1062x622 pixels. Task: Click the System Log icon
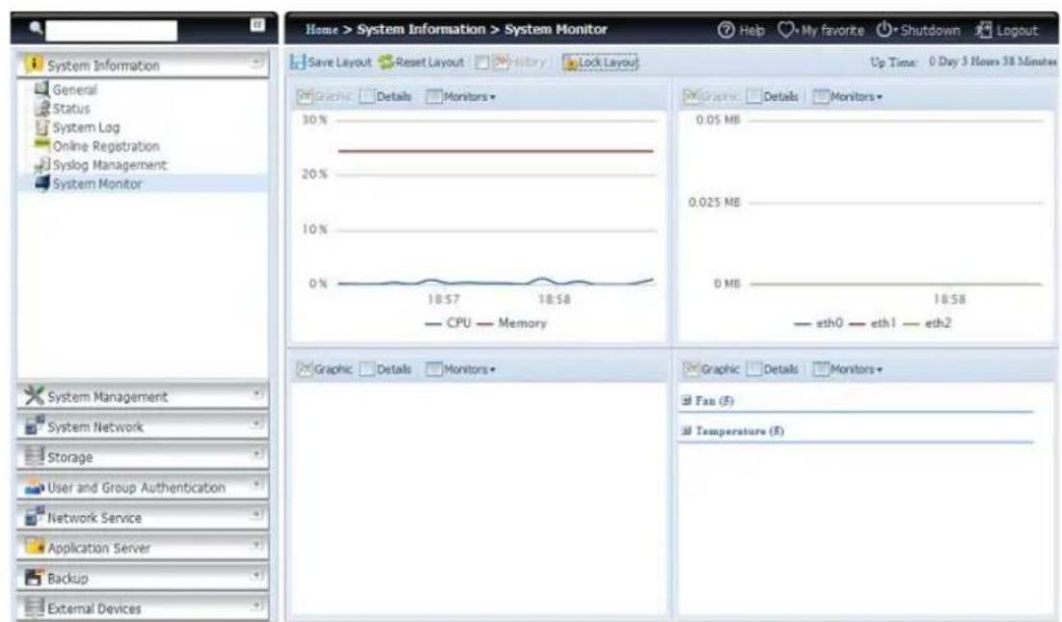(x=42, y=126)
